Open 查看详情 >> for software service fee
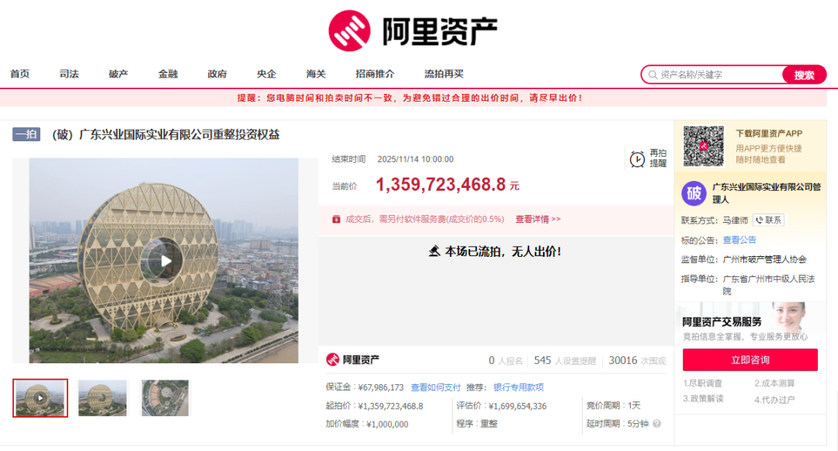The height and width of the screenshot is (451, 838). 538,219
